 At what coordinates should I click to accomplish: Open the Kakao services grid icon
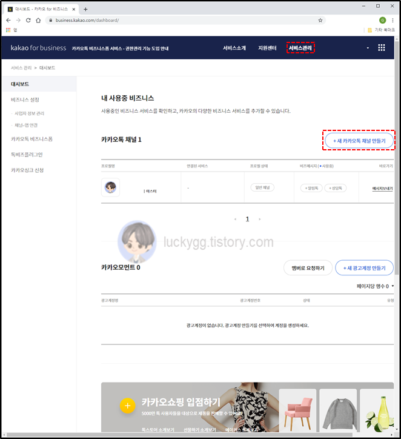coord(382,47)
